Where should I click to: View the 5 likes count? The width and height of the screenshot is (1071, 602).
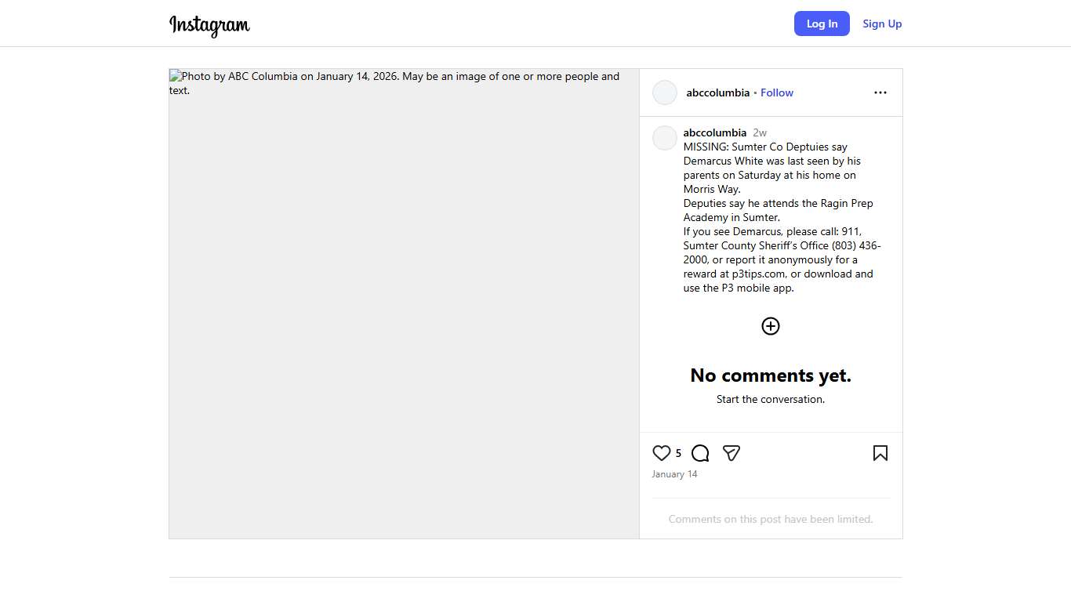point(678,453)
